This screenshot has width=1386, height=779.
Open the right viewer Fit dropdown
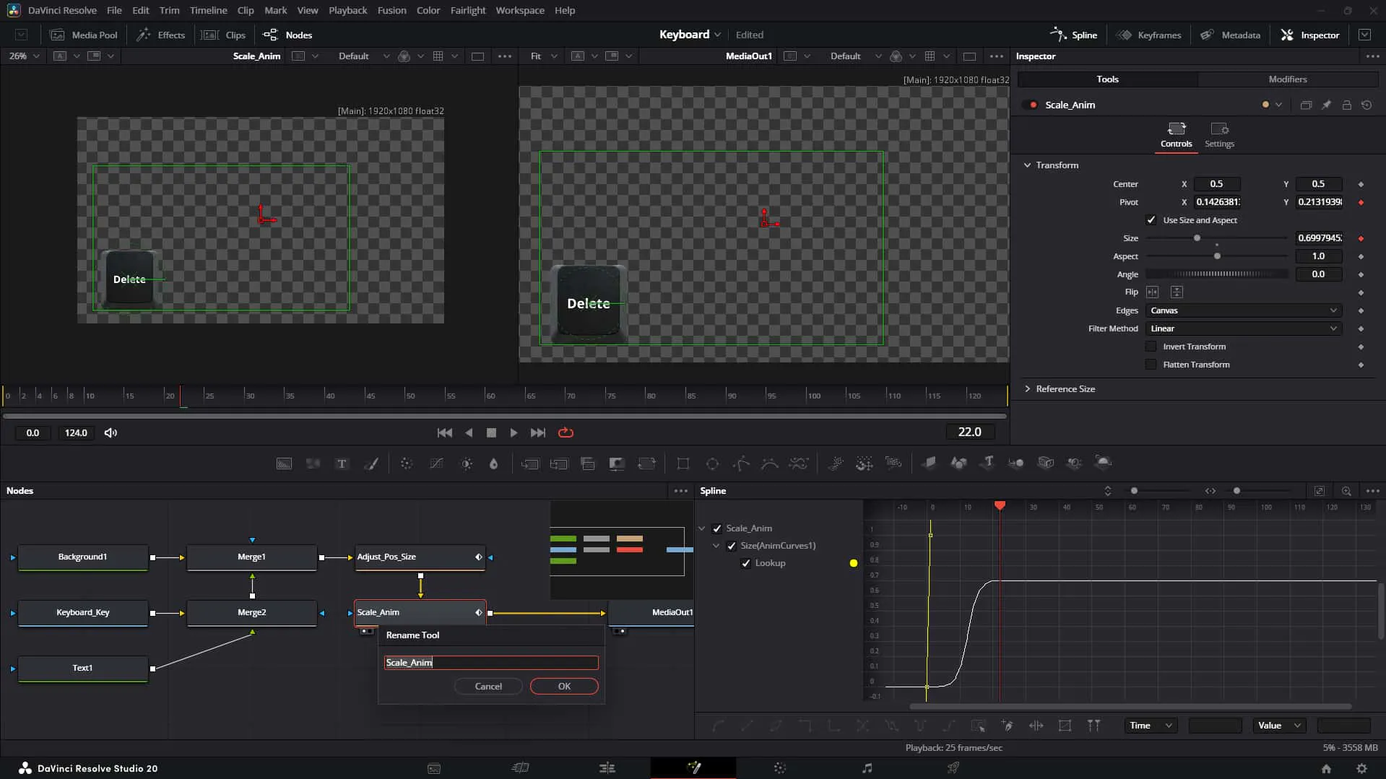(x=543, y=56)
